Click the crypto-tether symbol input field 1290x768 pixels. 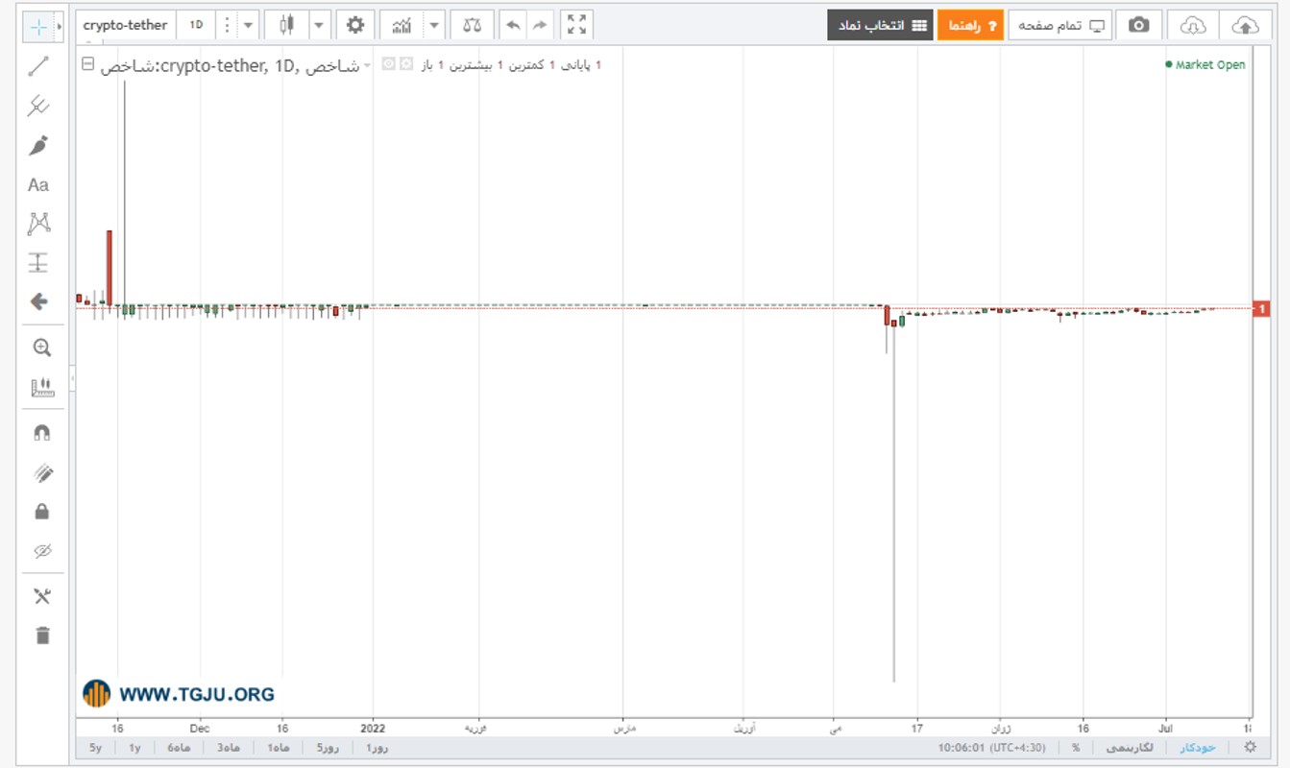pos(125,25)
